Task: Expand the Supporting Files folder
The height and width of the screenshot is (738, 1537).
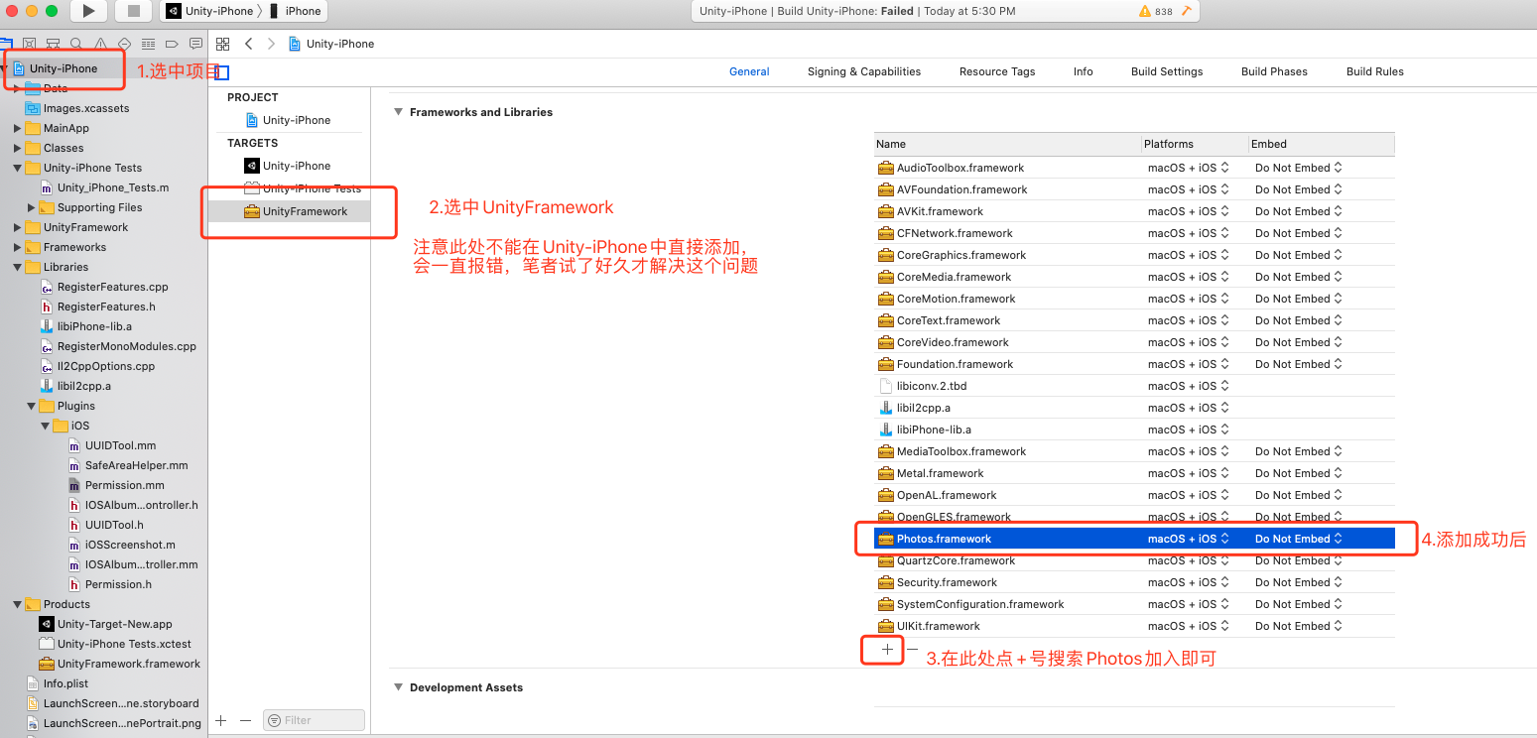Action: click(32, 207)
